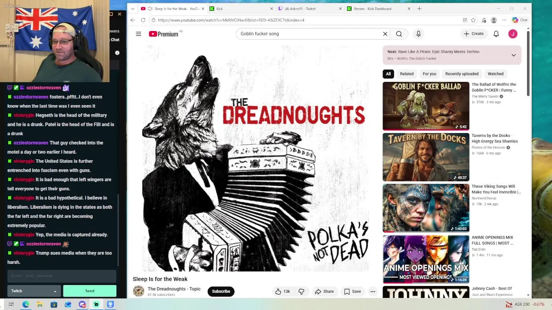Reload the YouTube page
The height and width of the screenshot is (310, 552).
(143, 20)
